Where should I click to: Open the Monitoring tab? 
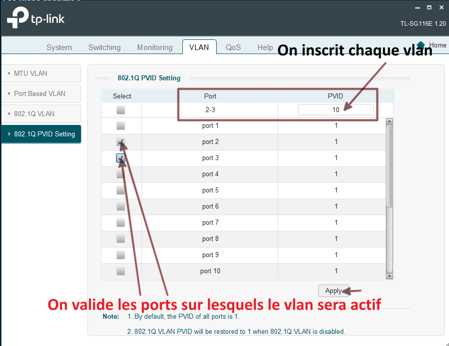[155, 47]
